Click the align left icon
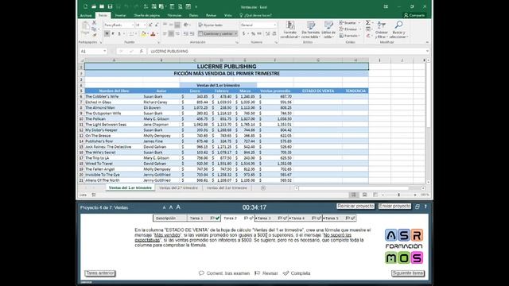Viewport: 509px width, 286px height. tap(165, 33)
